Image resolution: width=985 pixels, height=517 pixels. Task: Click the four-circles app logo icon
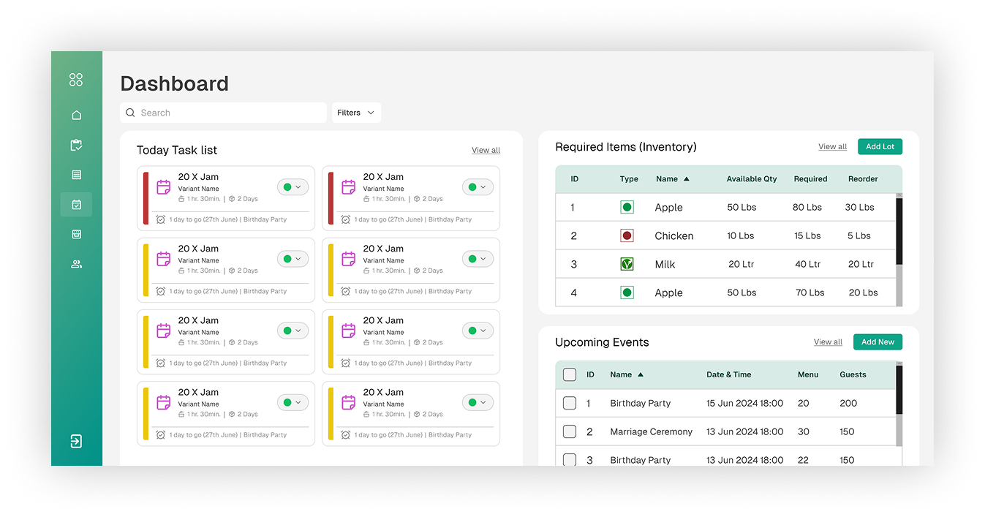click(76, 80)
